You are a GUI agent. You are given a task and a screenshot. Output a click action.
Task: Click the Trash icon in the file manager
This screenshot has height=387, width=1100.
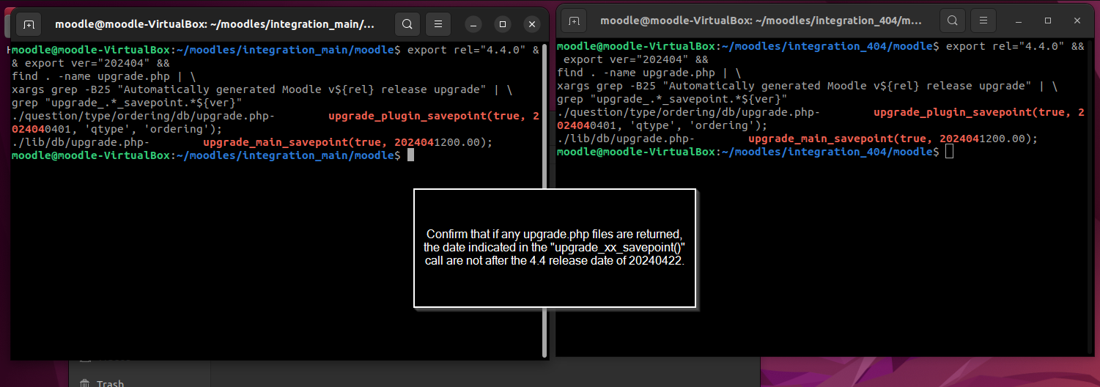[x=85, y=383]
